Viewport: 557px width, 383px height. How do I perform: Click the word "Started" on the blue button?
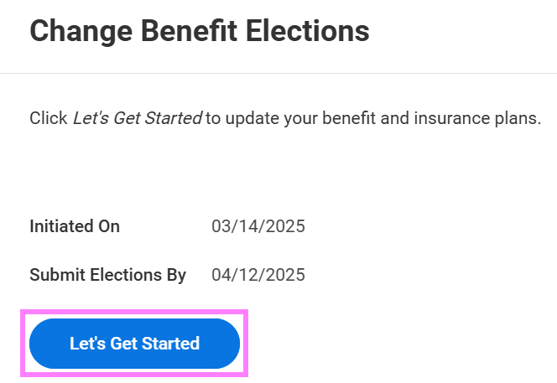171,344
